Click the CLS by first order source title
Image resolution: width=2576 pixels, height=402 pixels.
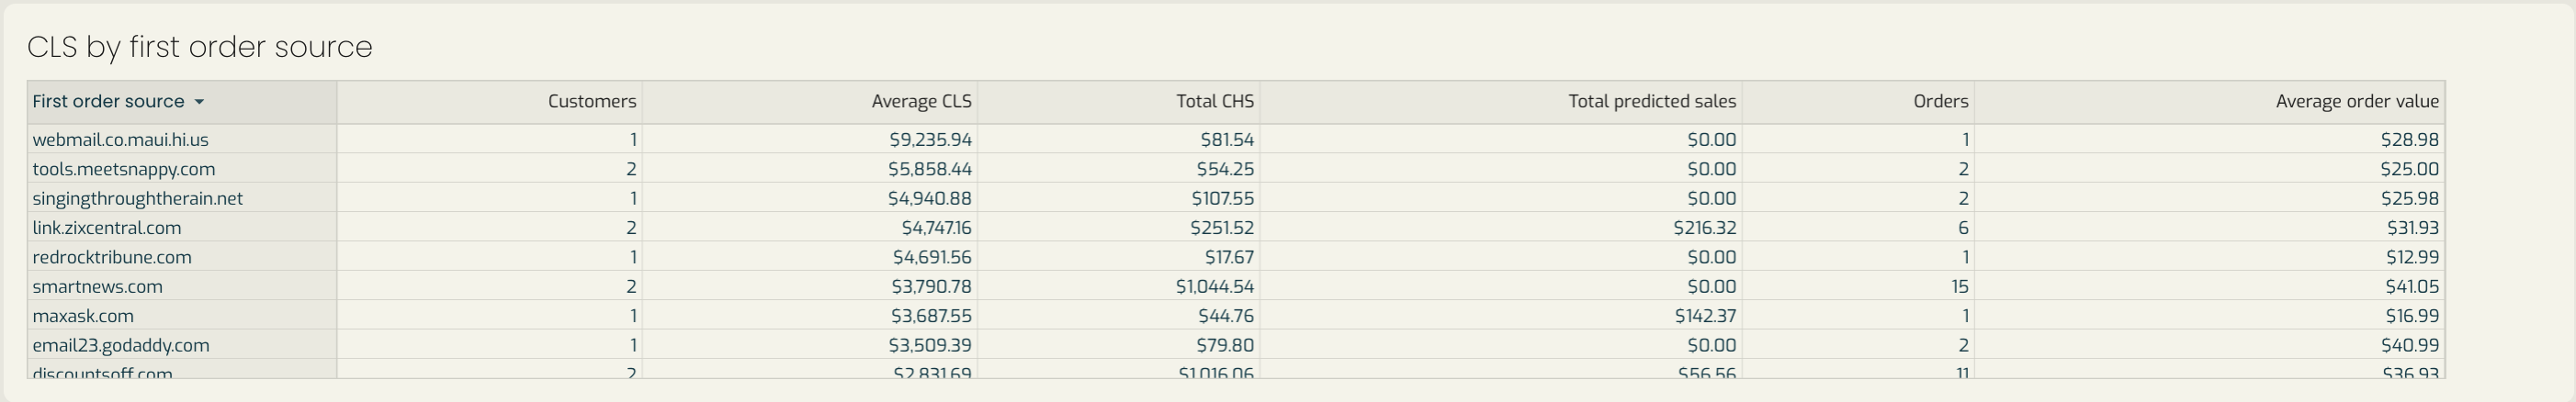tap(200, 47)
